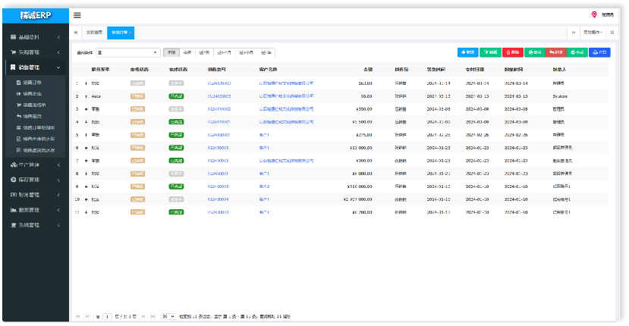Switch to the welcome home tab

[94, 33]
